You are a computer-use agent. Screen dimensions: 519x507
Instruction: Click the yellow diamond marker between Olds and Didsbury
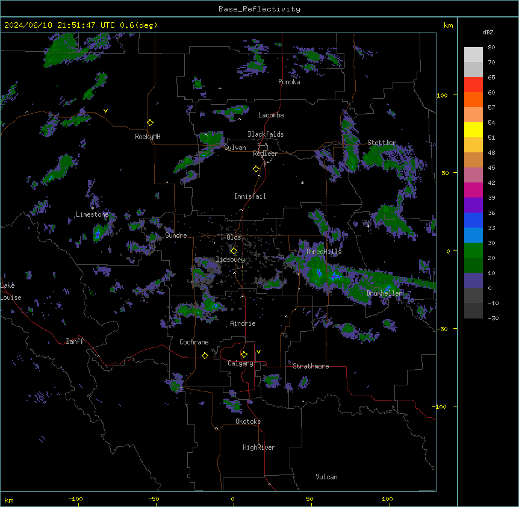point(234,251)
